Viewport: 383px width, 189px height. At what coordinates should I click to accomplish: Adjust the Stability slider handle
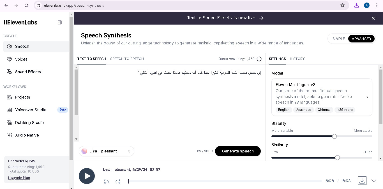click(x=334, y=136)
